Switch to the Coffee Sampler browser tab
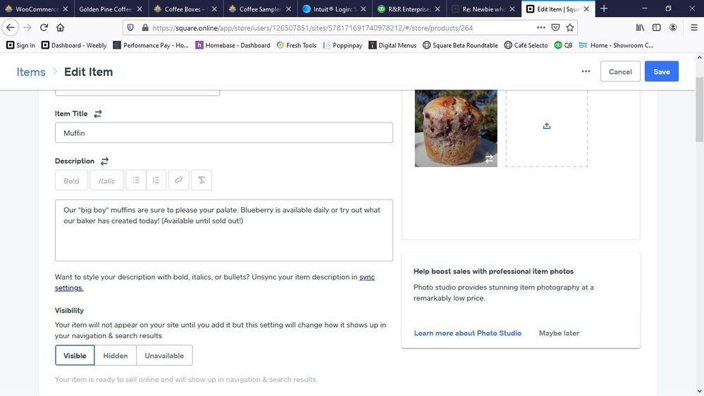This screenshot has width=704, height=396. tap(259, 9)
